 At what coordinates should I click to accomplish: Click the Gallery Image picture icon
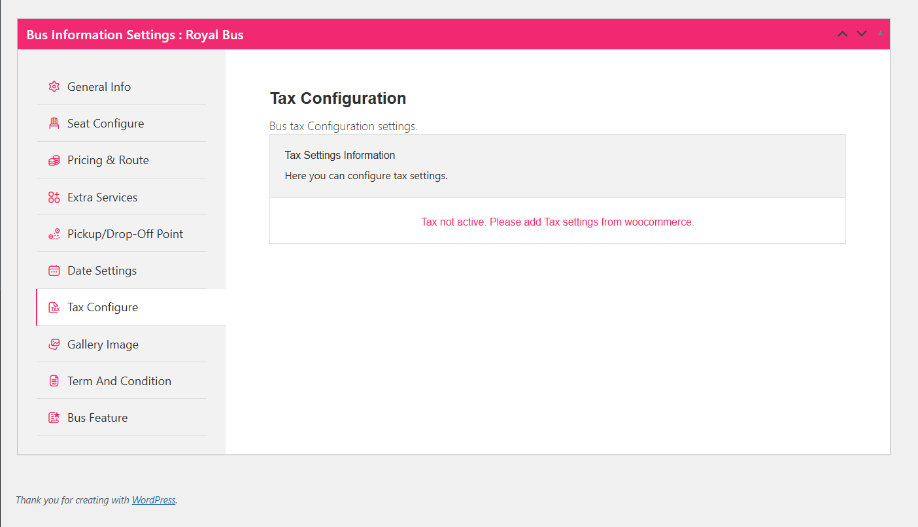coord(54,345)
